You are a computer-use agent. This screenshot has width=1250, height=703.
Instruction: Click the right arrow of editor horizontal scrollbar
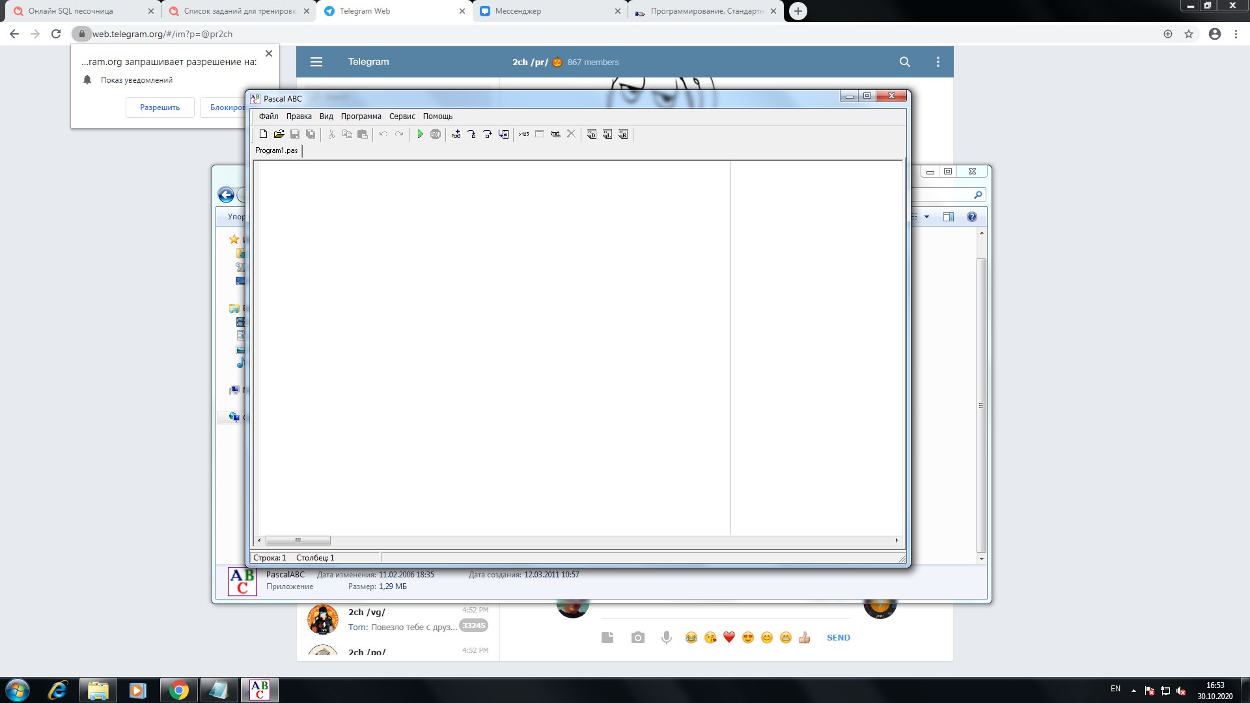click(x=896, y=540)
